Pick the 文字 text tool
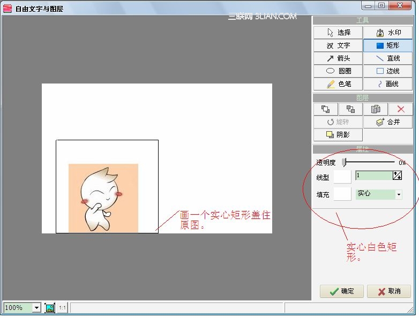Viewport: 419px width, 318px height. (338, 46)
